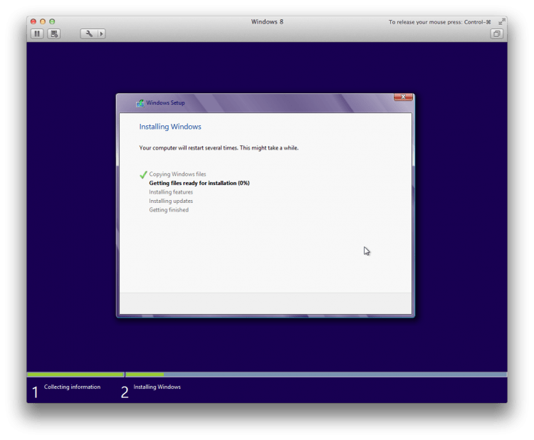Click 'Getting finished' step
Image resolution: width=534 pixels, height=440 pixels.
pos(169,210)
